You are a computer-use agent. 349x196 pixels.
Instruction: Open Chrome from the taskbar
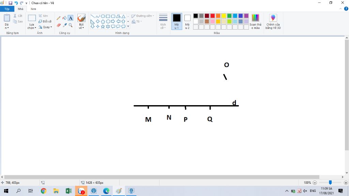click(x=44, y=191)
